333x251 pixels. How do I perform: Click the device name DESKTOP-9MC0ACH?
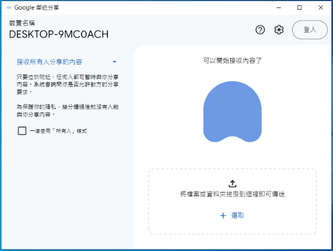point(59,34)
